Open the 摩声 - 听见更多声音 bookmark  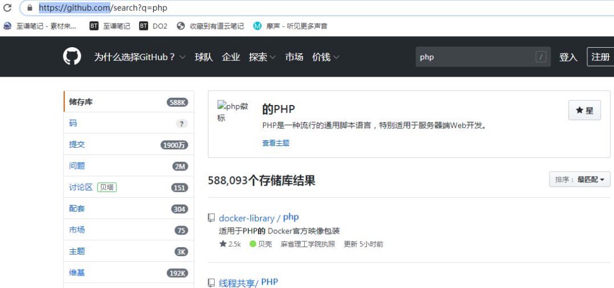click(x=290, y=26)
